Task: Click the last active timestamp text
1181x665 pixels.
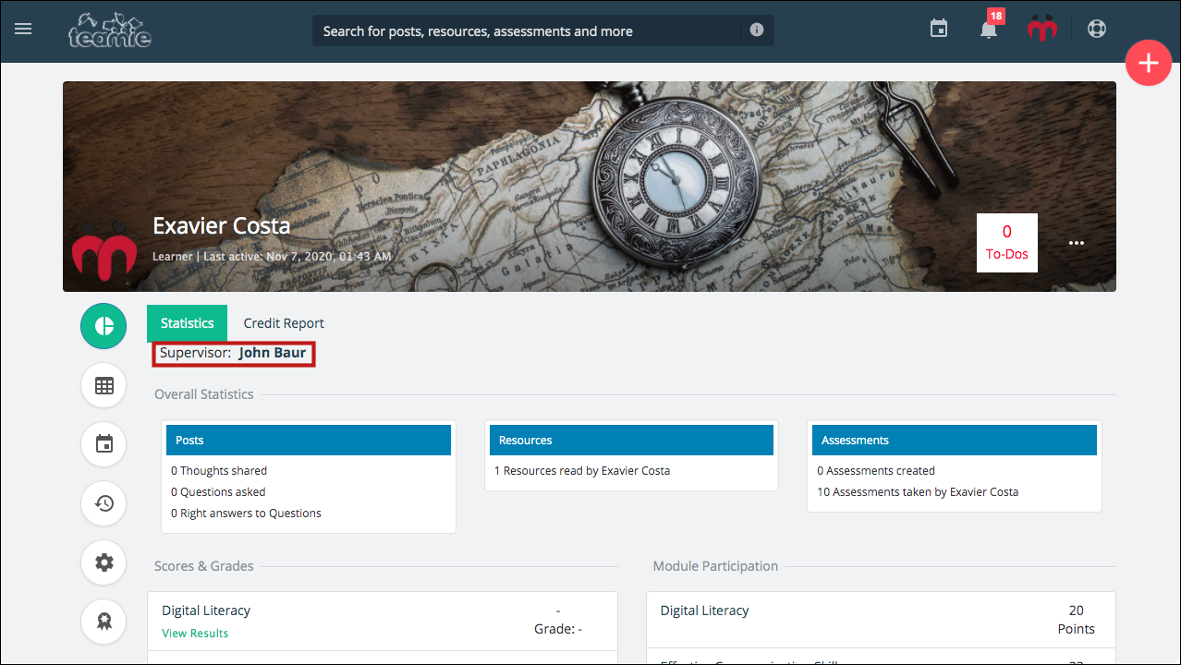Action: coord(298,256)
